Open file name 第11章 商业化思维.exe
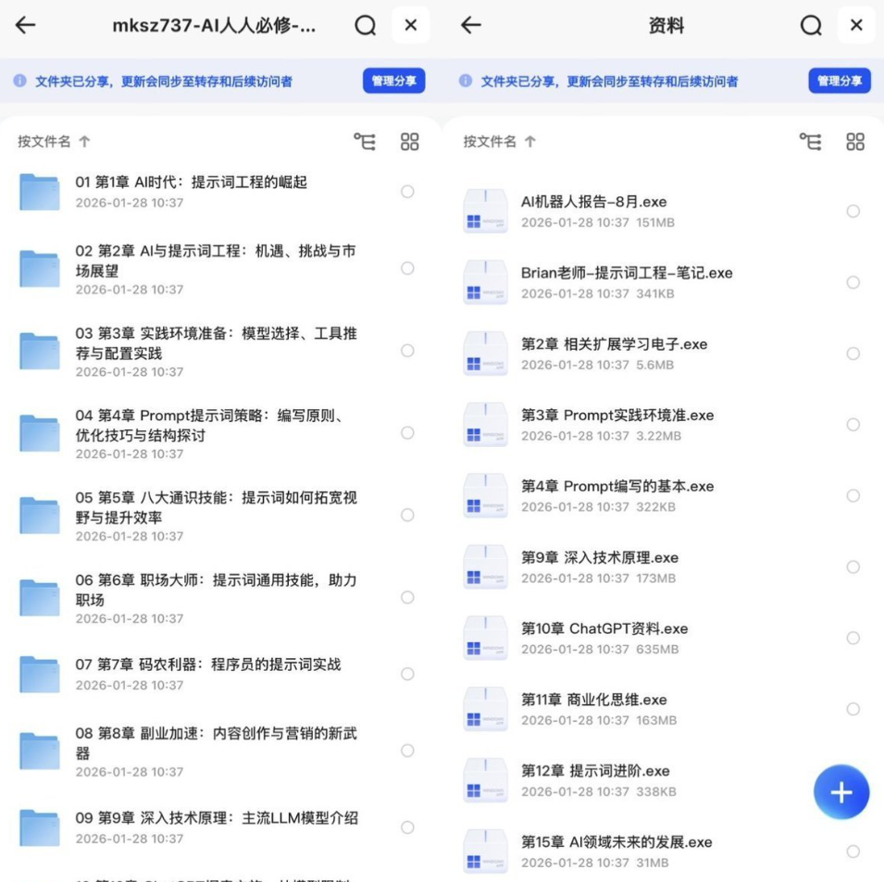This screenshot has height=882, width=884. point(593,700)
